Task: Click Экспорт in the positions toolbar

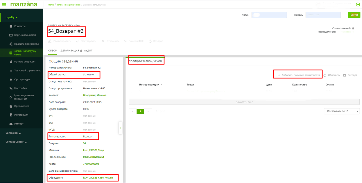Action: (350, 75)
